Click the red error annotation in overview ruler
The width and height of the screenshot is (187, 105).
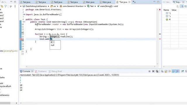[160, 39]
